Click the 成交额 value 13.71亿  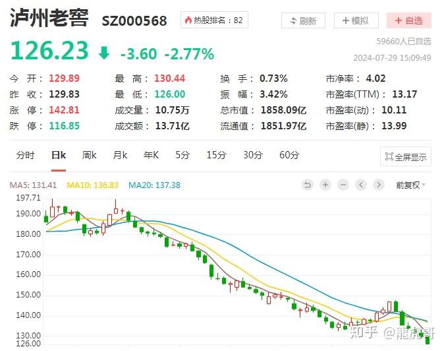173,126
